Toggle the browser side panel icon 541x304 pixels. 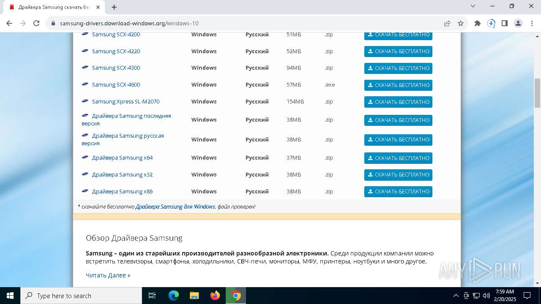pyautogui.click(x=505, y=23)
